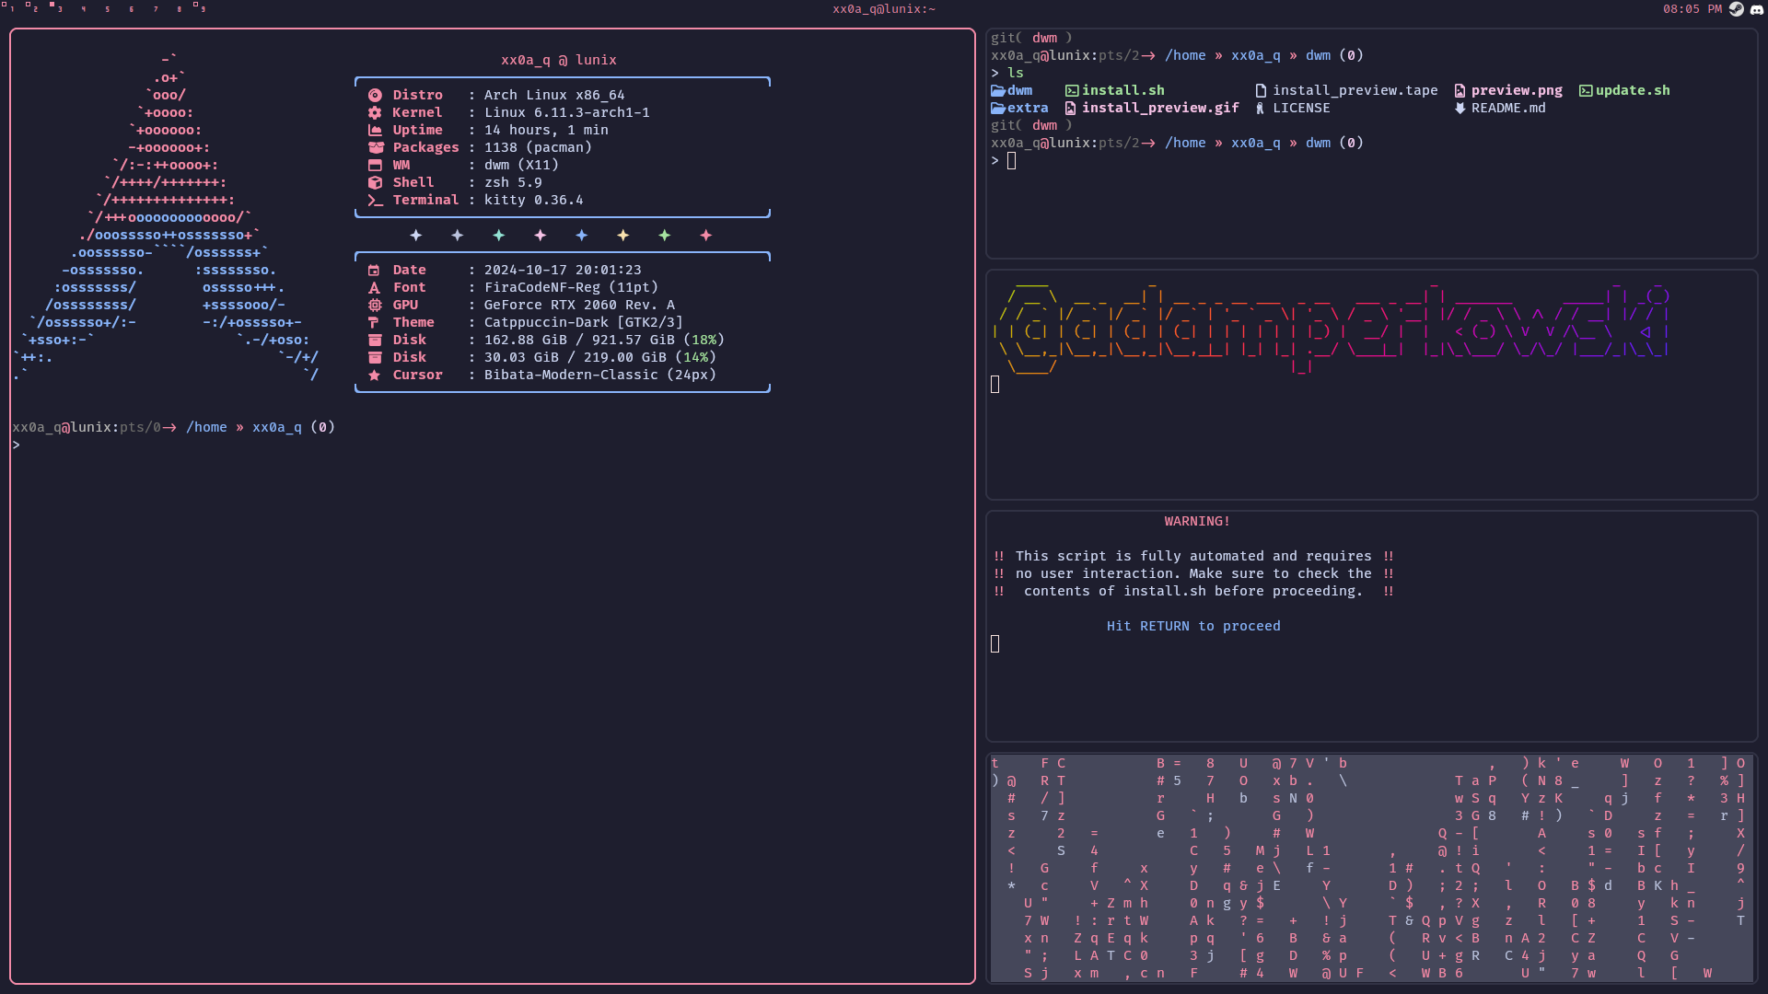Click the disk icon beside 30.03 GiB
1768x994 pixels.
374,357
